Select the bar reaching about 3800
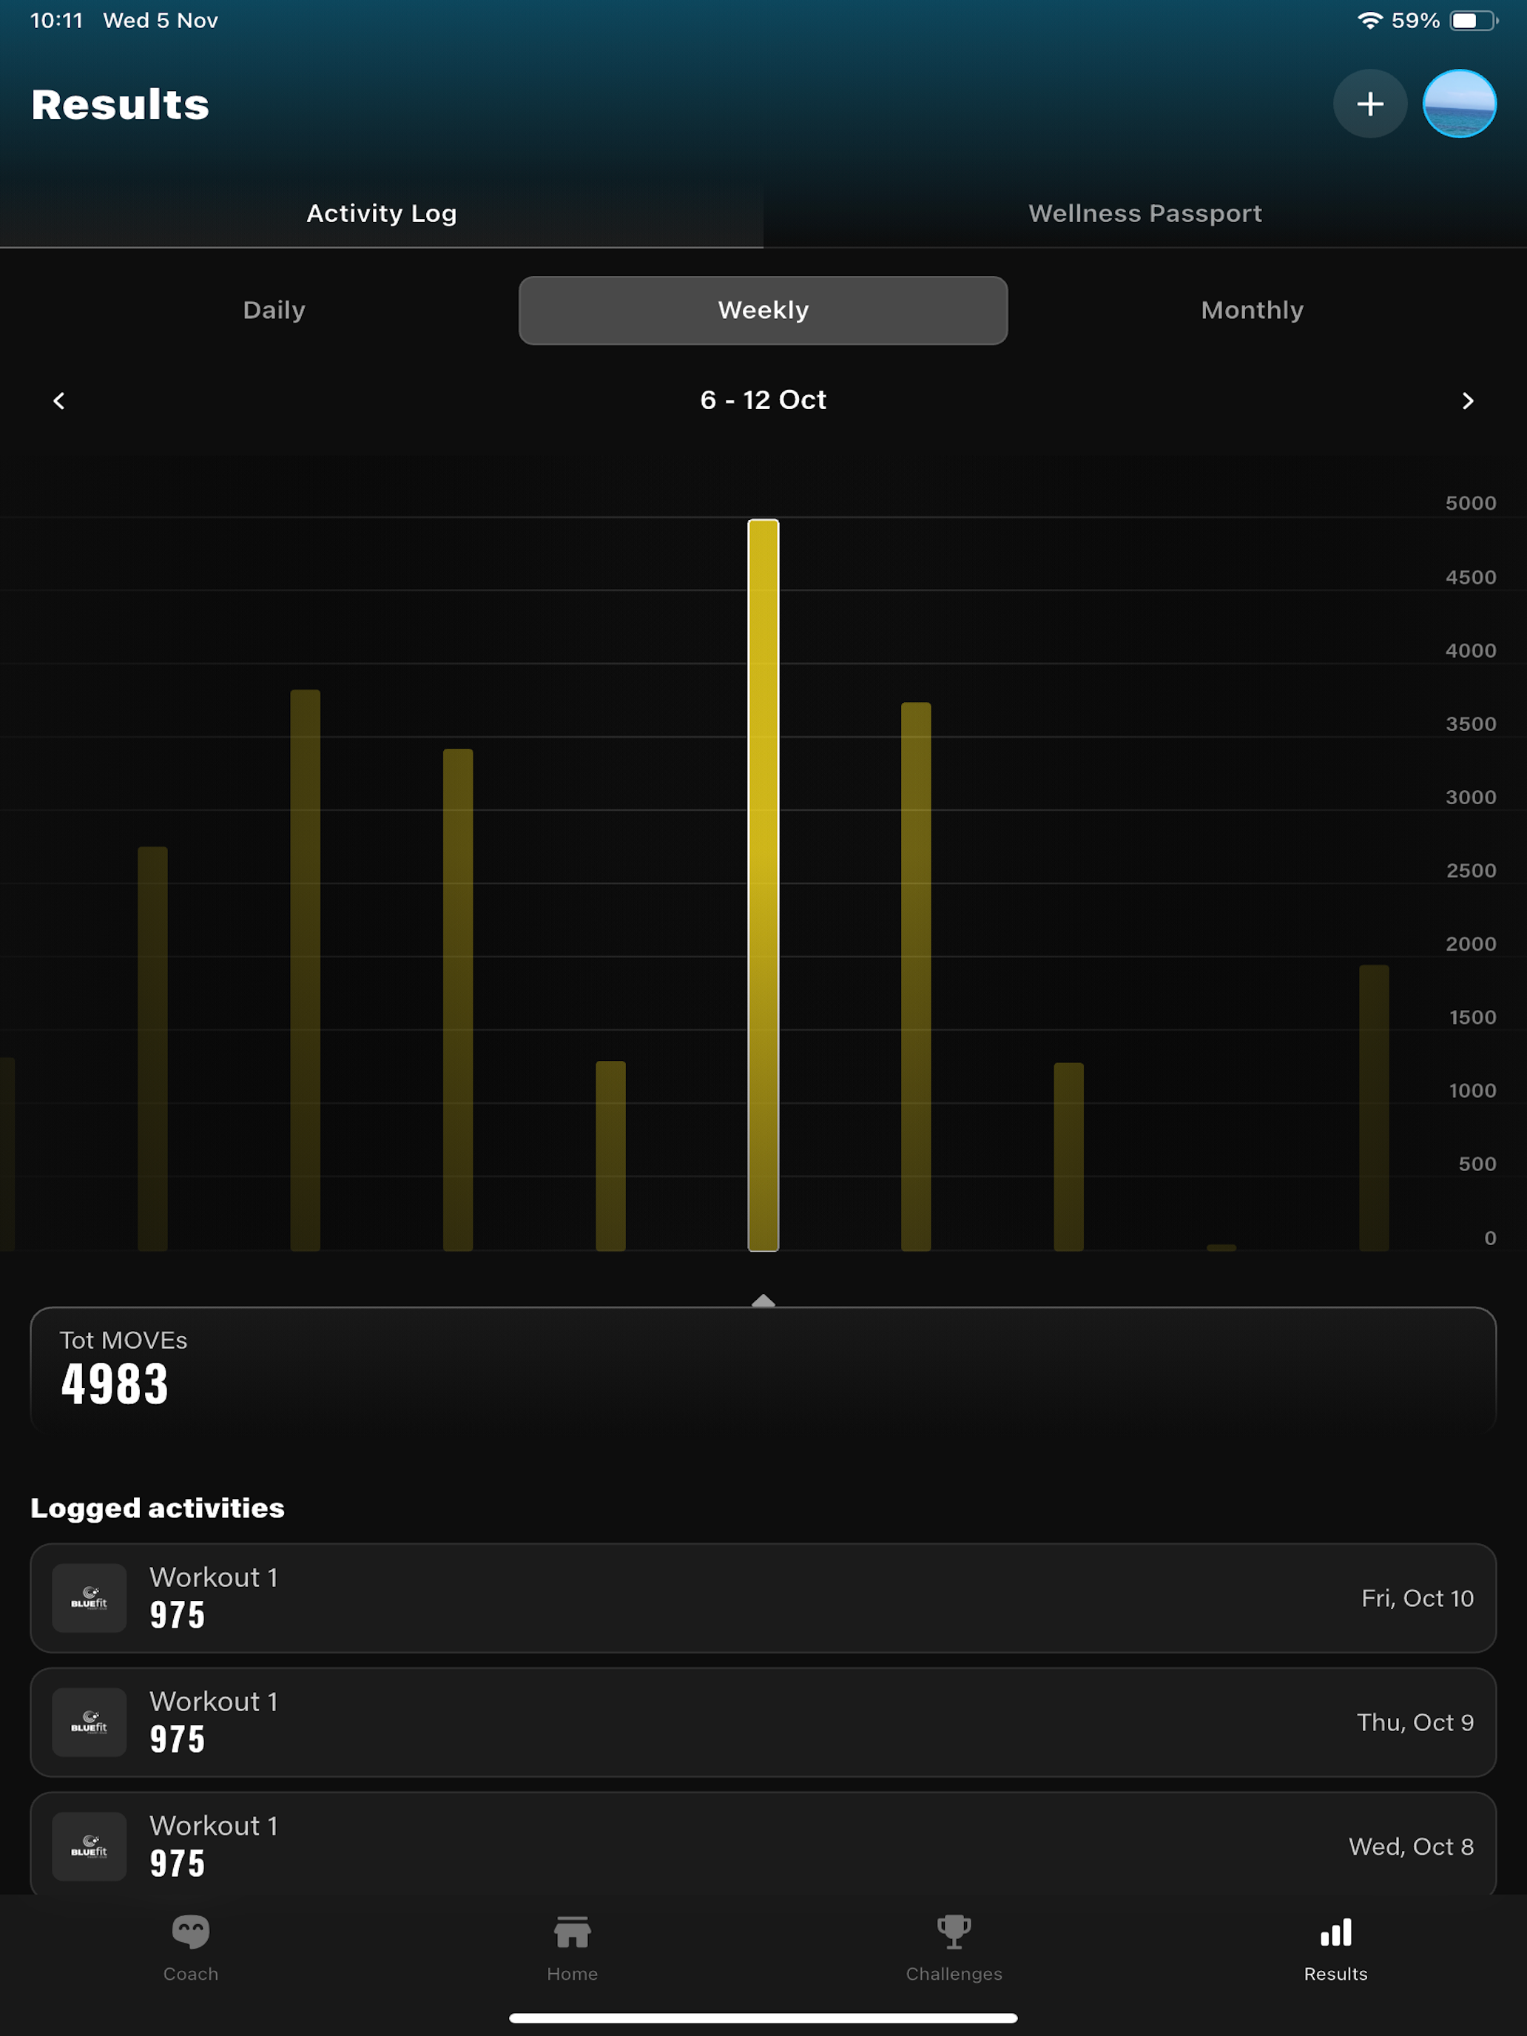 coord(306,970)
